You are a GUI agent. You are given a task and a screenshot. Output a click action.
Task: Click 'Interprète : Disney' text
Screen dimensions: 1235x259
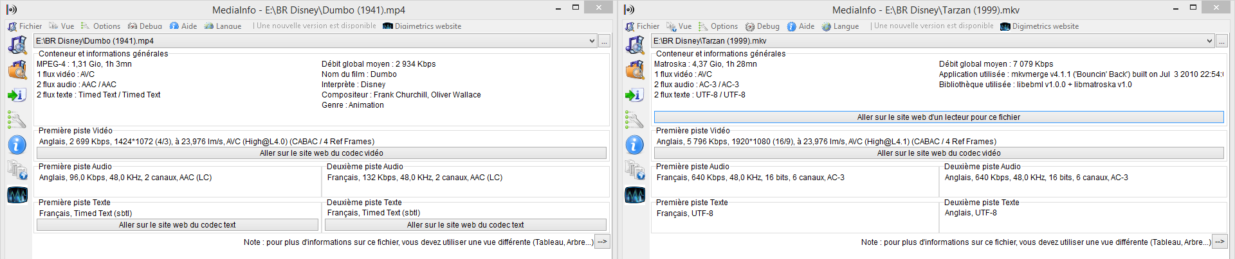[354, 85]
